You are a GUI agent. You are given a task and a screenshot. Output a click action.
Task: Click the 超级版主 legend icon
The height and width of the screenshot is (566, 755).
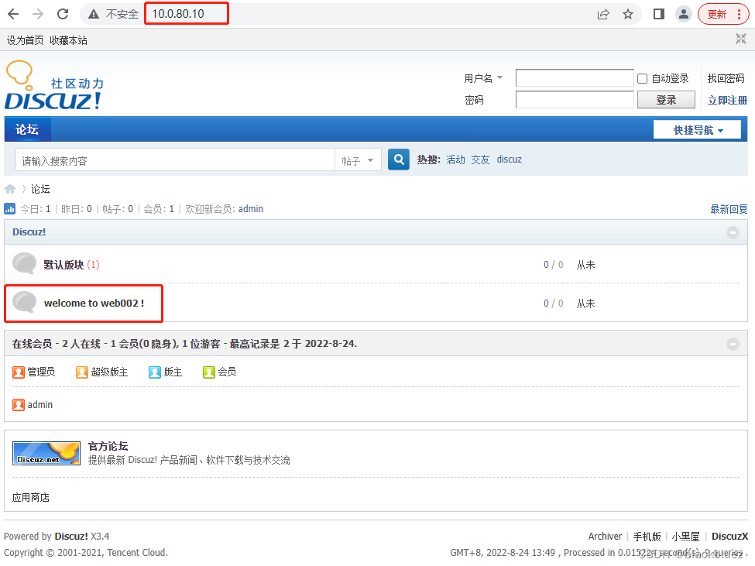coord(82,372)
